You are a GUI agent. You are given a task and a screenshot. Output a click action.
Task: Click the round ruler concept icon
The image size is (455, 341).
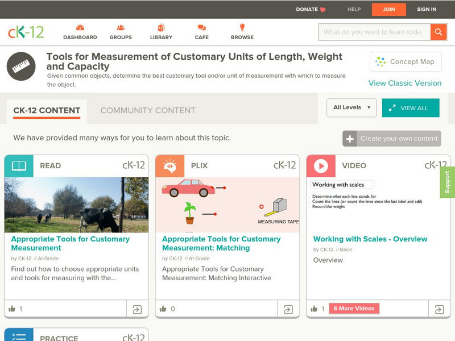pyautogui.click(x=21, y=66)
